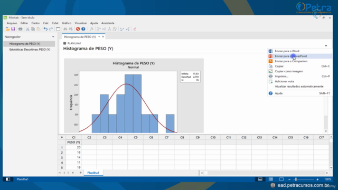The width and height of the screenshot is (338, 190).
Task: Click the worksheet horizontal scrollbar right arrow
Action: point(327,173)
